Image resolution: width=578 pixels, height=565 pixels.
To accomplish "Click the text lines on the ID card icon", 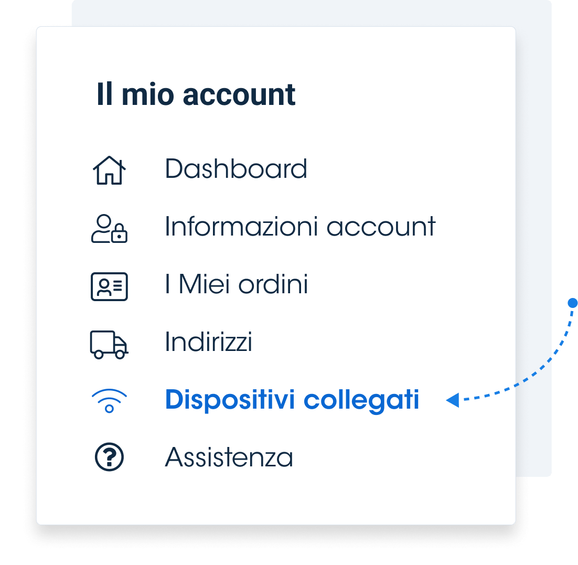I will [x=118, y=286].
